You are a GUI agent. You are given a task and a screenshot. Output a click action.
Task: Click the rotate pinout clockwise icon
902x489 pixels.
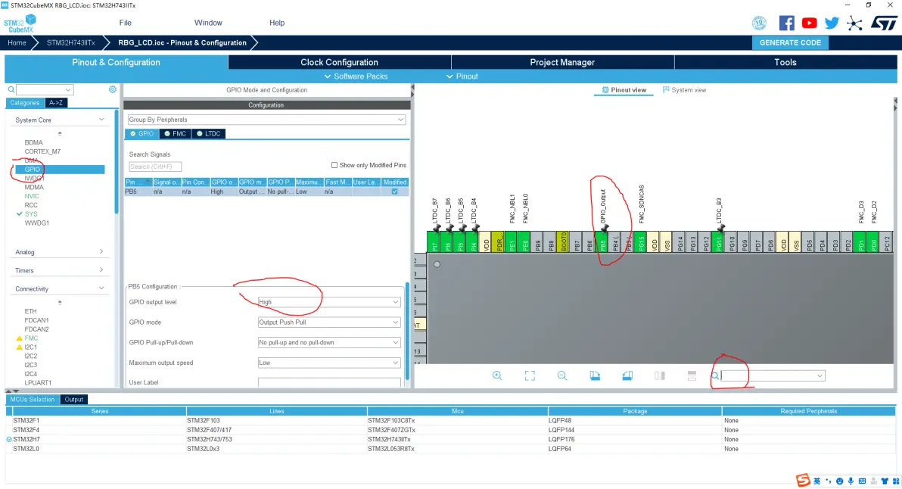coord(595,375)
